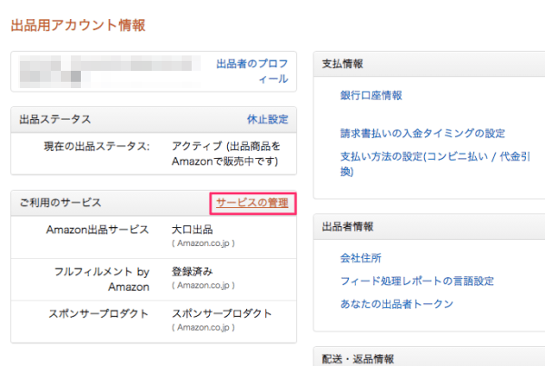This screenshot has width=545, height=366.
Task: Open the 出品者のプロフィール link
Action: pyautogui.click(x=252, y=72)
